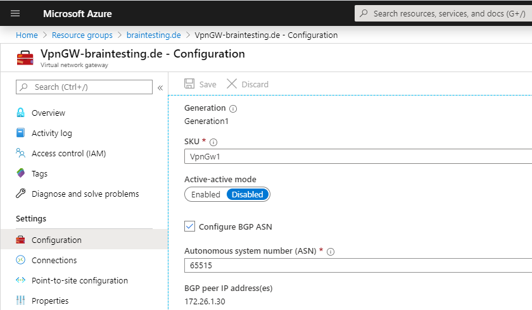Collapse the sidebar with double chevron
Image resolution: width=532 pixels, height=310 pixels.
pos(160,88)
